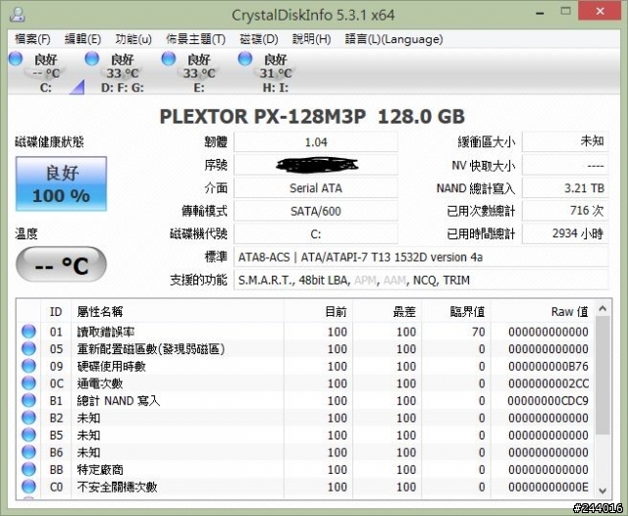Click the 716 次 power on count value
This screenshot has width=628, height=516.
tap(565, 211)
